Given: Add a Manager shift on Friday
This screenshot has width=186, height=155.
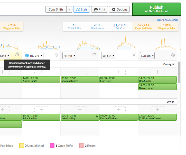Looking at the screenshot, I should 80,72.
